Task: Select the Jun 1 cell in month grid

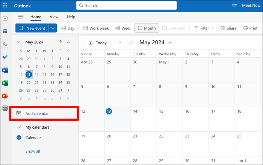Action: 248,161
